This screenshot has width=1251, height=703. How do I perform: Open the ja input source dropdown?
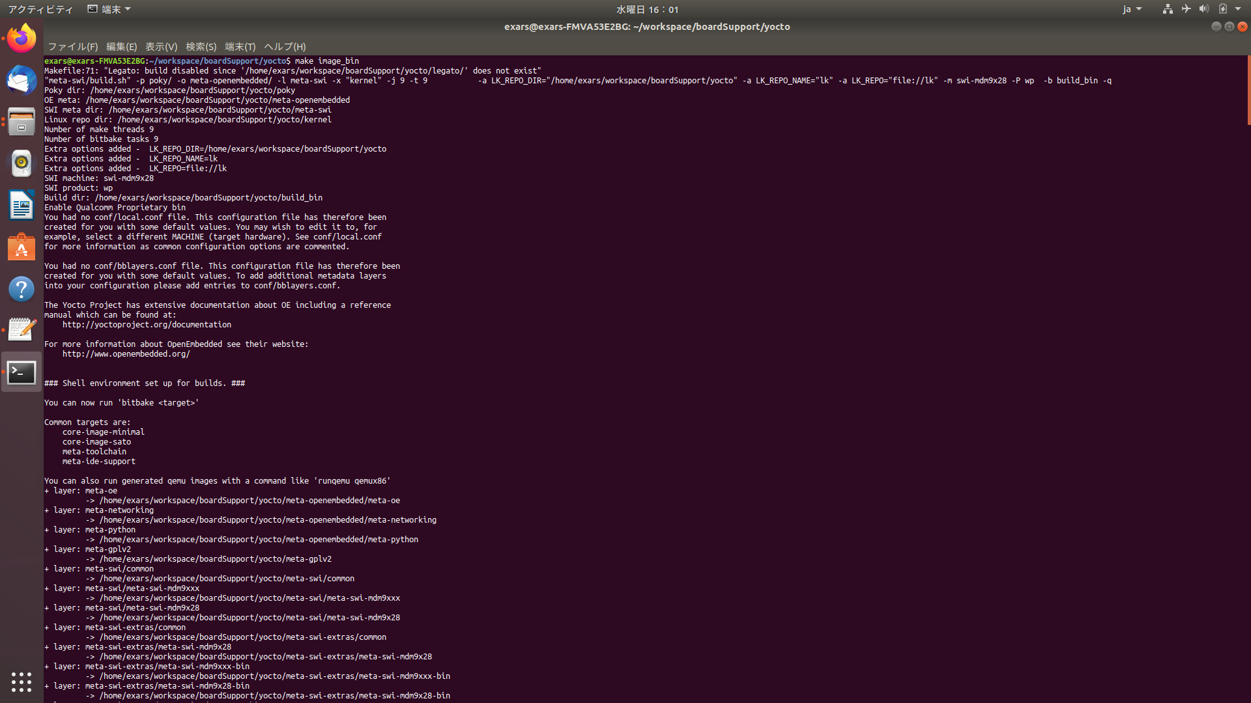(x=1132, y=9)
